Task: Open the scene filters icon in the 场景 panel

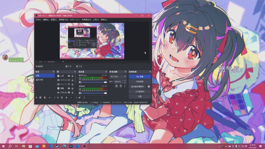Action: click(x=45, y=97)
